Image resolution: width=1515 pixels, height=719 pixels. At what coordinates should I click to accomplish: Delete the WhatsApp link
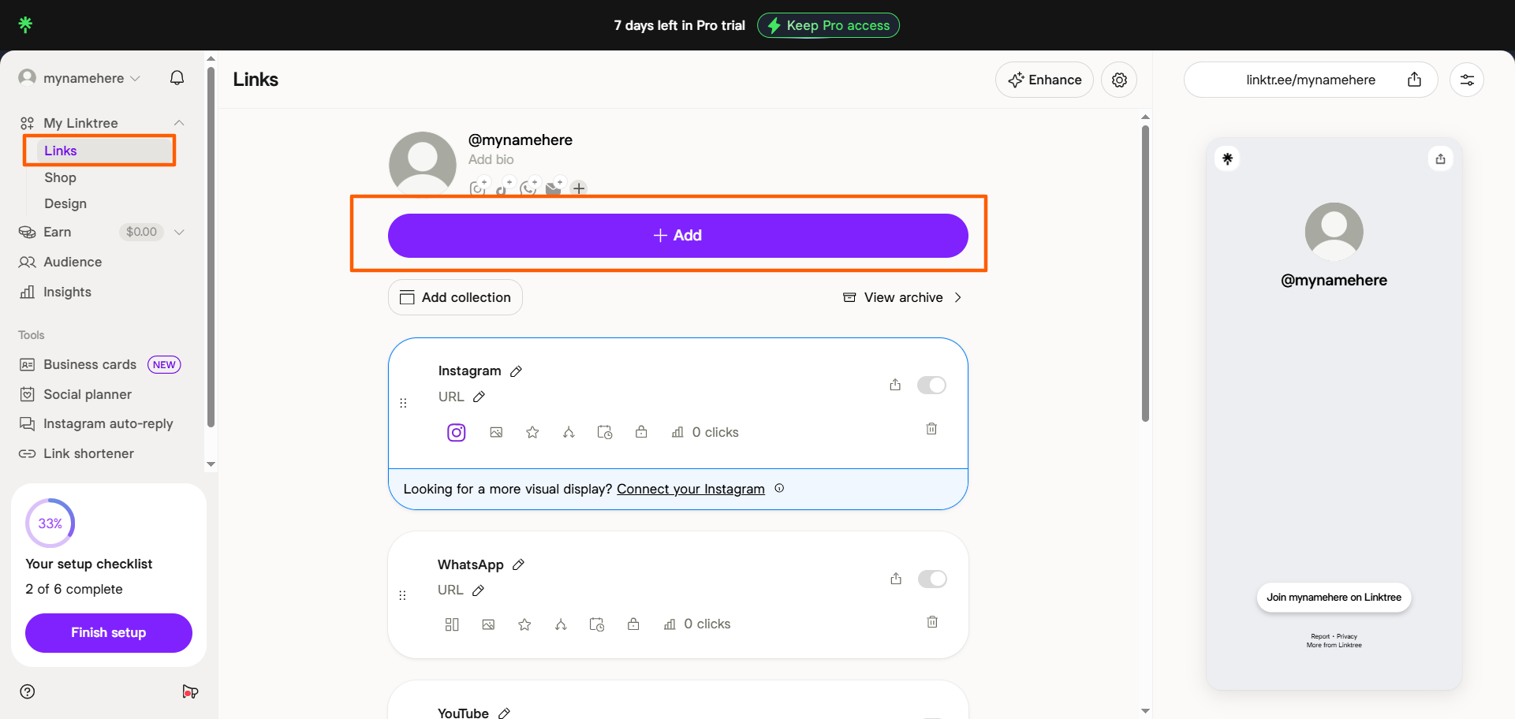(932, 622)
